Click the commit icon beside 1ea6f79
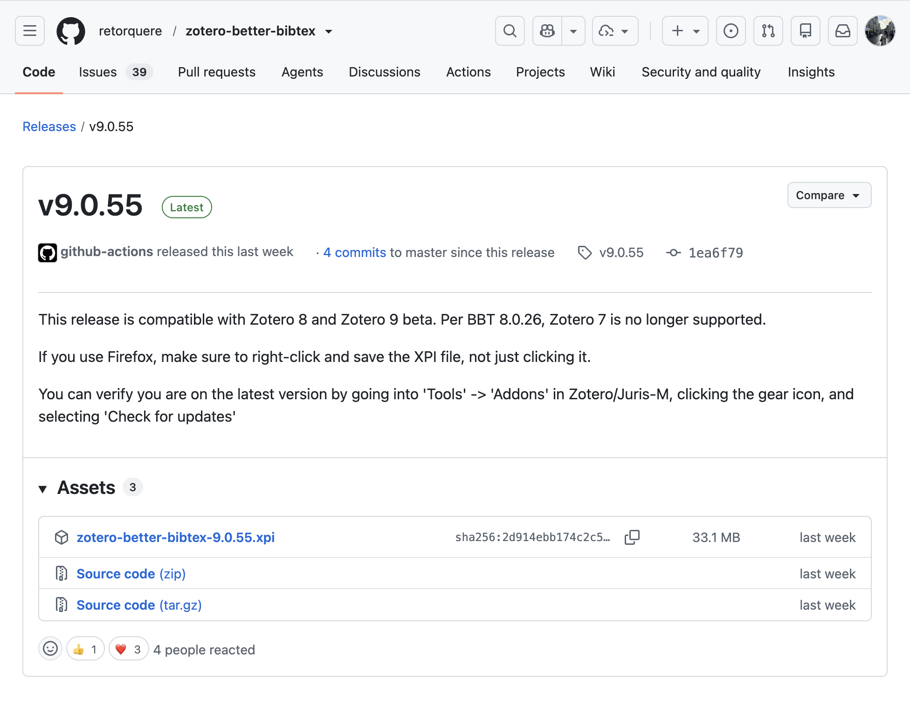Viewport: 910px width, 709px height. 674,252
